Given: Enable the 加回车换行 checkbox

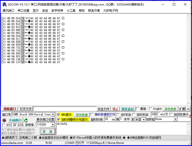Looking at the screenshot, I should click(171, 114).
